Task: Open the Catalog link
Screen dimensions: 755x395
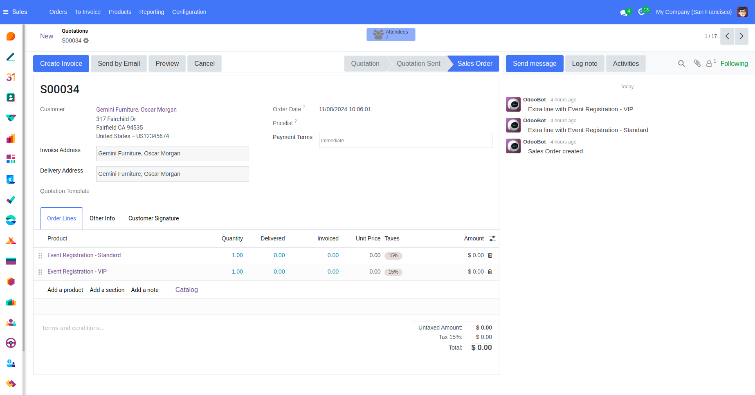Action: pyautogui.click(x=187, y=290)
